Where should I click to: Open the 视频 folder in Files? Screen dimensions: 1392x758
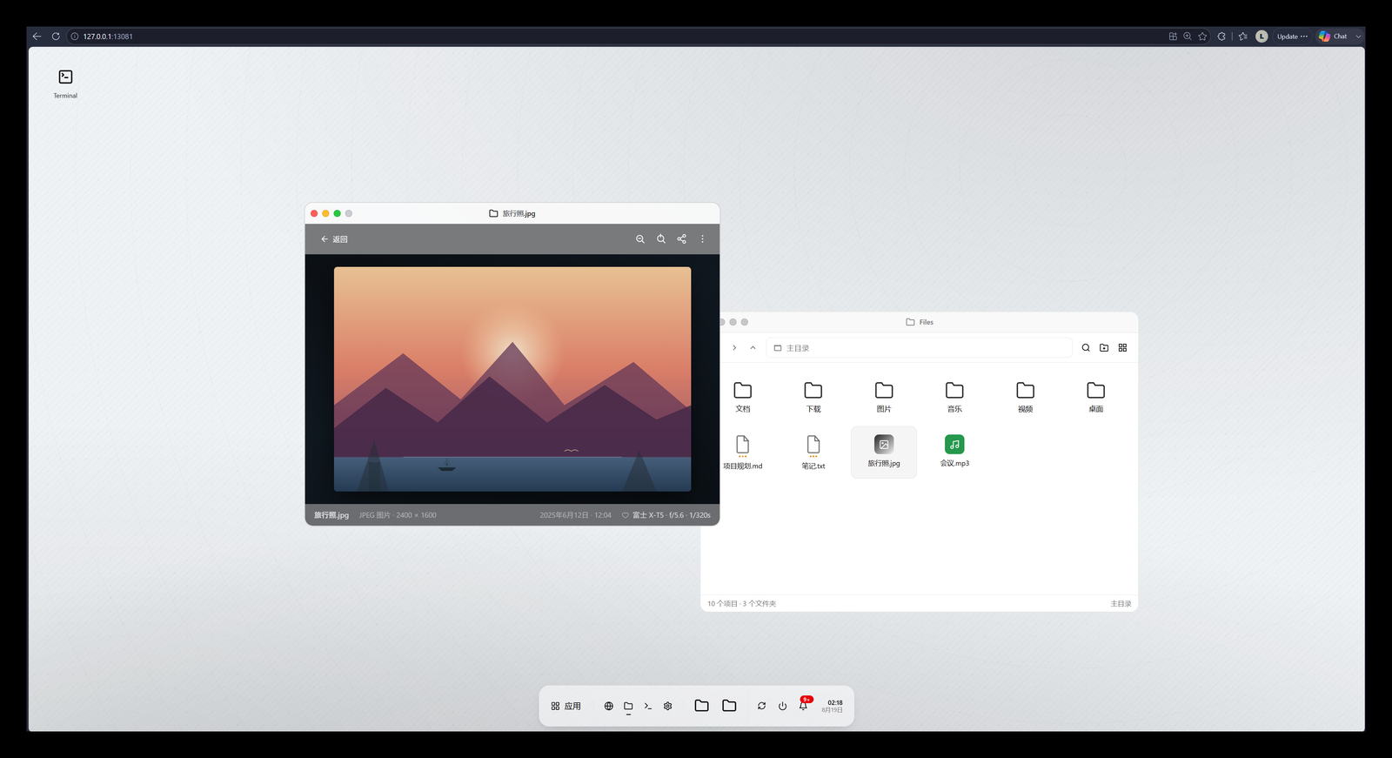pos(1026,397)
